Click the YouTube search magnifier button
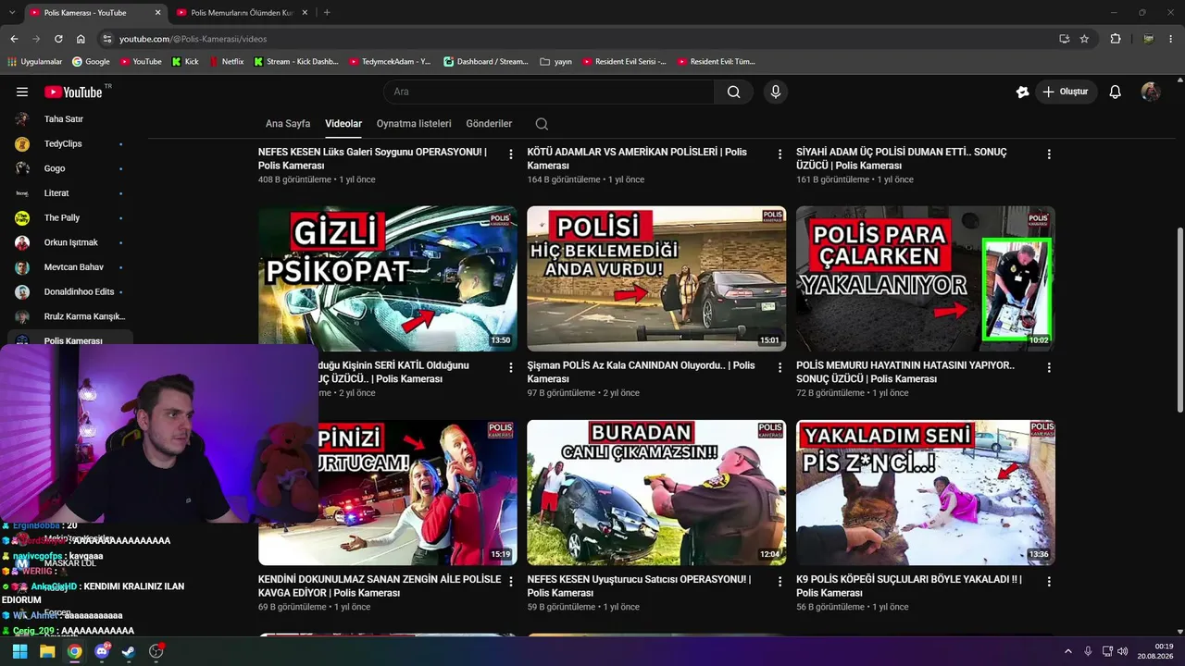The width and height of the screenshot is (1185, 666). (734, 92)
